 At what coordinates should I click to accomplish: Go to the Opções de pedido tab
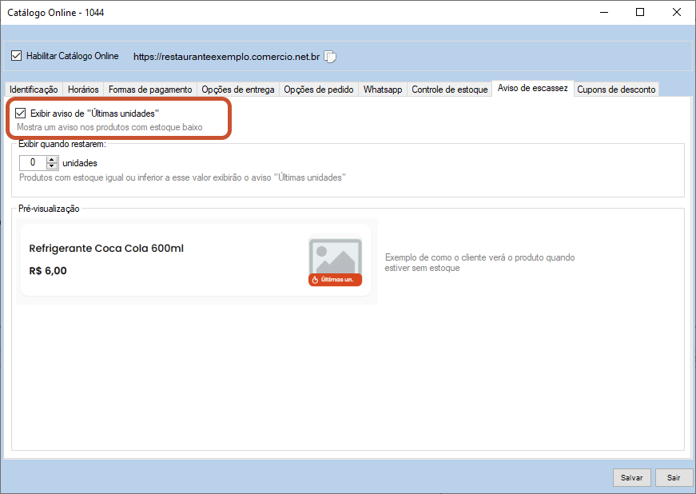(319, 90)
